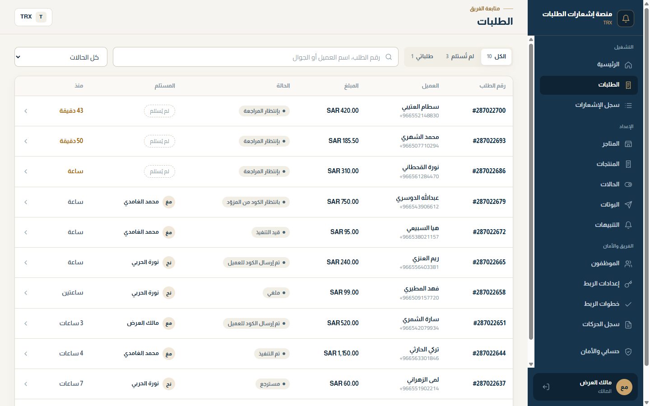The width and height of the screenshot is (650, 406).
Task: Open the كل الحالات status dropdown
Action: tap(61, 57)
